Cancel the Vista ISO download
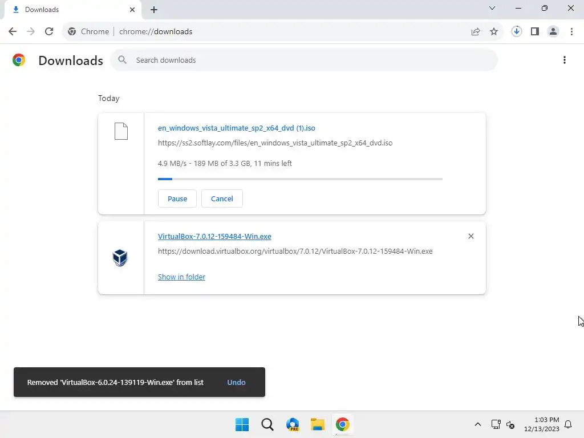This screenshot has height=438, width=584. point(222,198)
